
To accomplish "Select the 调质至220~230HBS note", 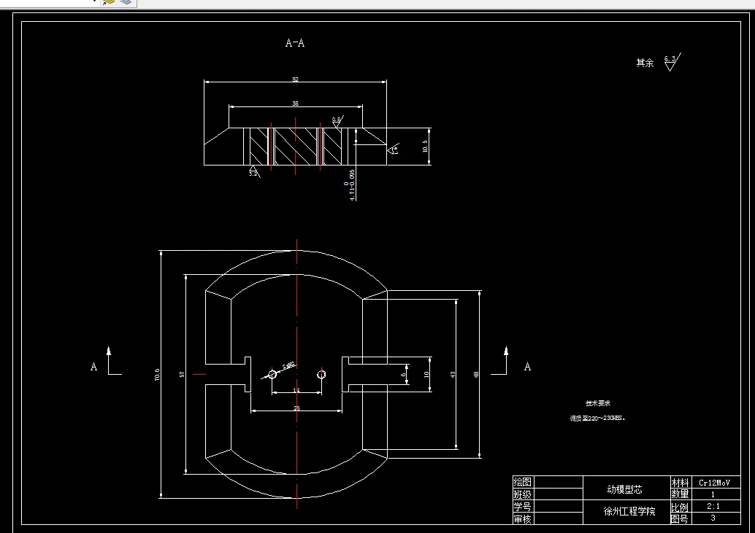I will 597,418.
